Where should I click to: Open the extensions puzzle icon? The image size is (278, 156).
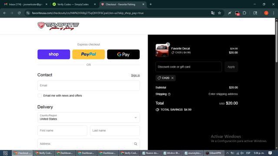point(245,13)
